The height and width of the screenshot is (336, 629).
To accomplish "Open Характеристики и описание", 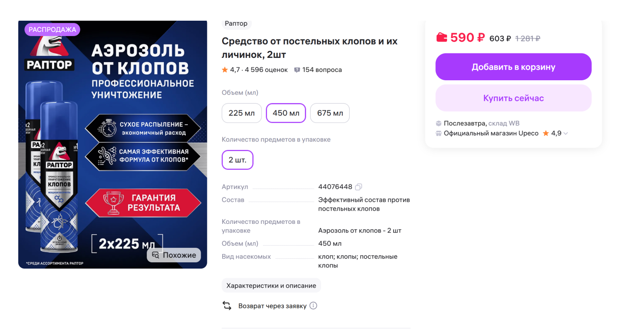I will point(271,285).
